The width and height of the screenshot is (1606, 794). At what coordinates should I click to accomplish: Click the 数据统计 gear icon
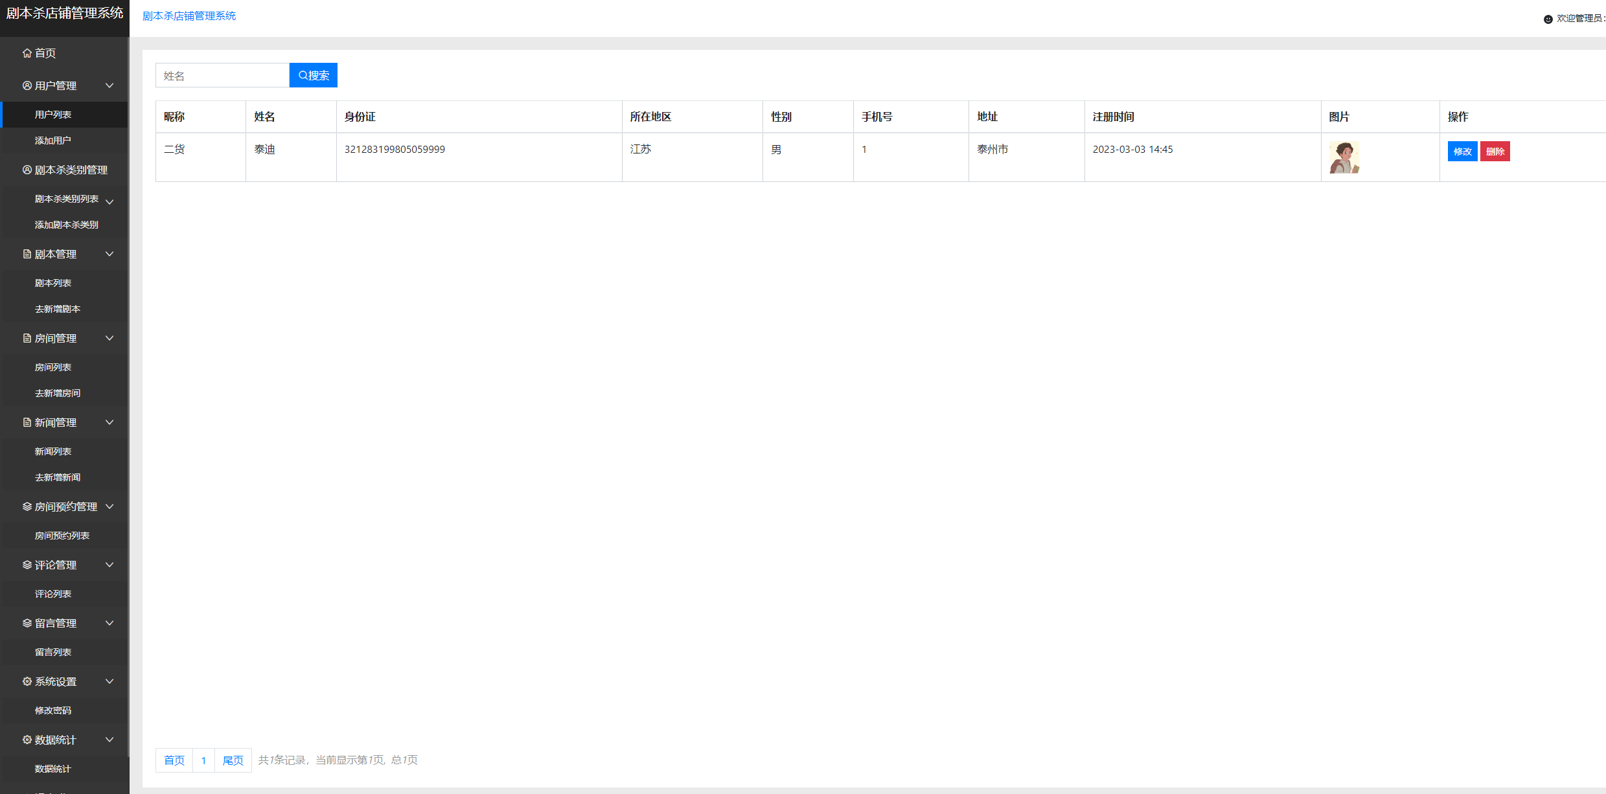click(x=27, y=740)
